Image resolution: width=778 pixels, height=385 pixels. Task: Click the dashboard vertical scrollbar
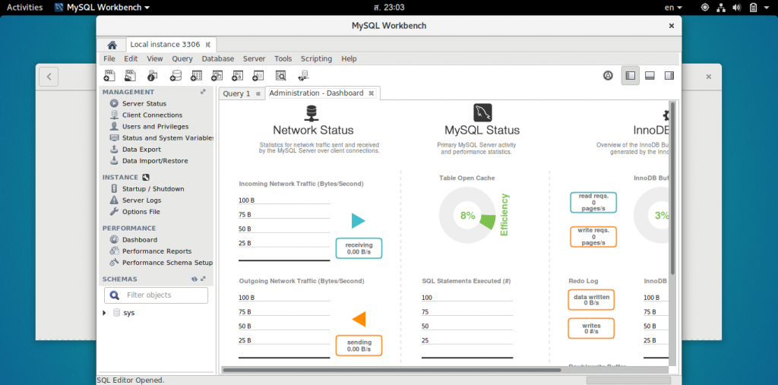672,188
